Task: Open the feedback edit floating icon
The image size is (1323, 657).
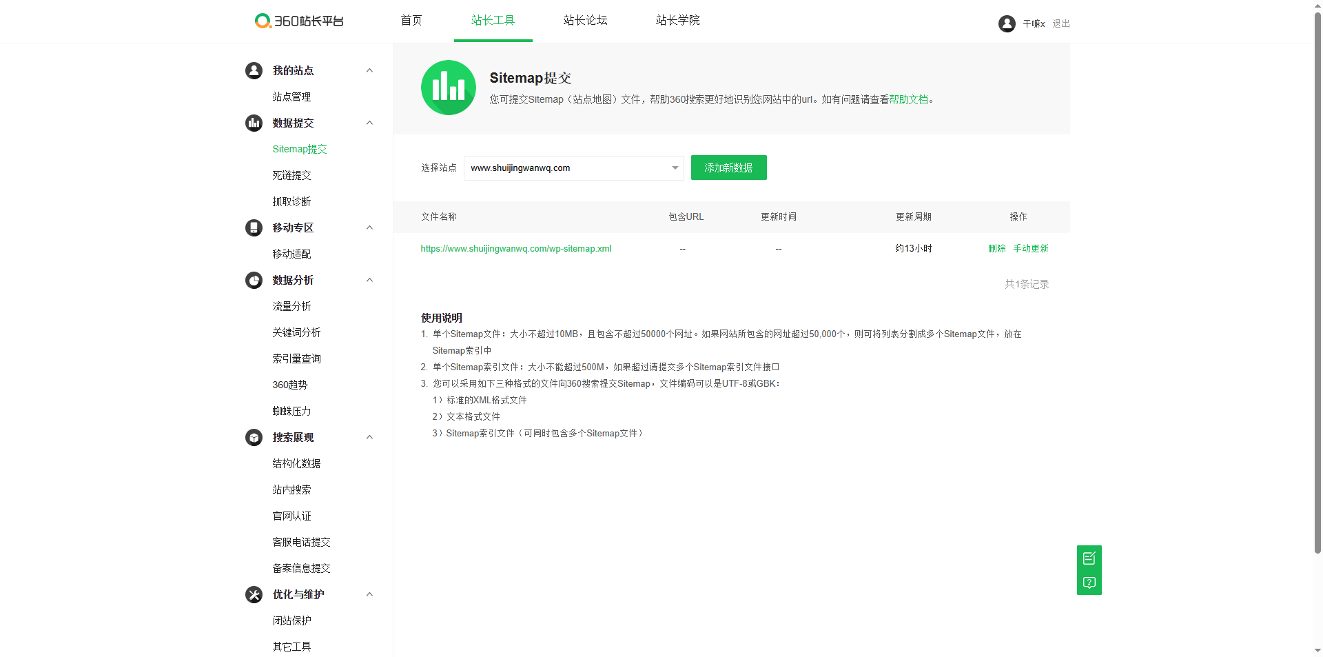Action: (1089, 558)
